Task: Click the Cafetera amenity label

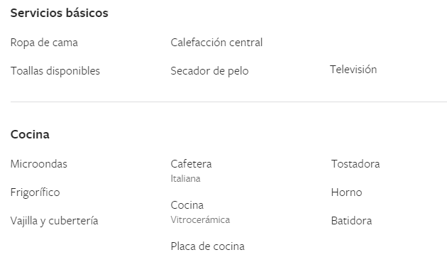Action: click(191, 164)
